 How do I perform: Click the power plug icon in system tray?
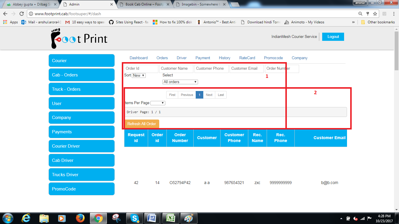click(348, 218)
